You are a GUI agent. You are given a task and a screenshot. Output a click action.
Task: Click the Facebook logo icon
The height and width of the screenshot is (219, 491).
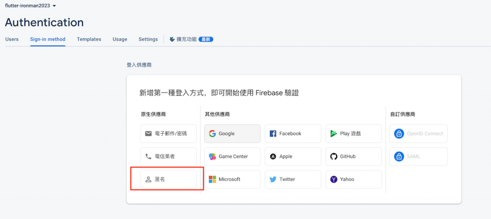pos(273,134)
